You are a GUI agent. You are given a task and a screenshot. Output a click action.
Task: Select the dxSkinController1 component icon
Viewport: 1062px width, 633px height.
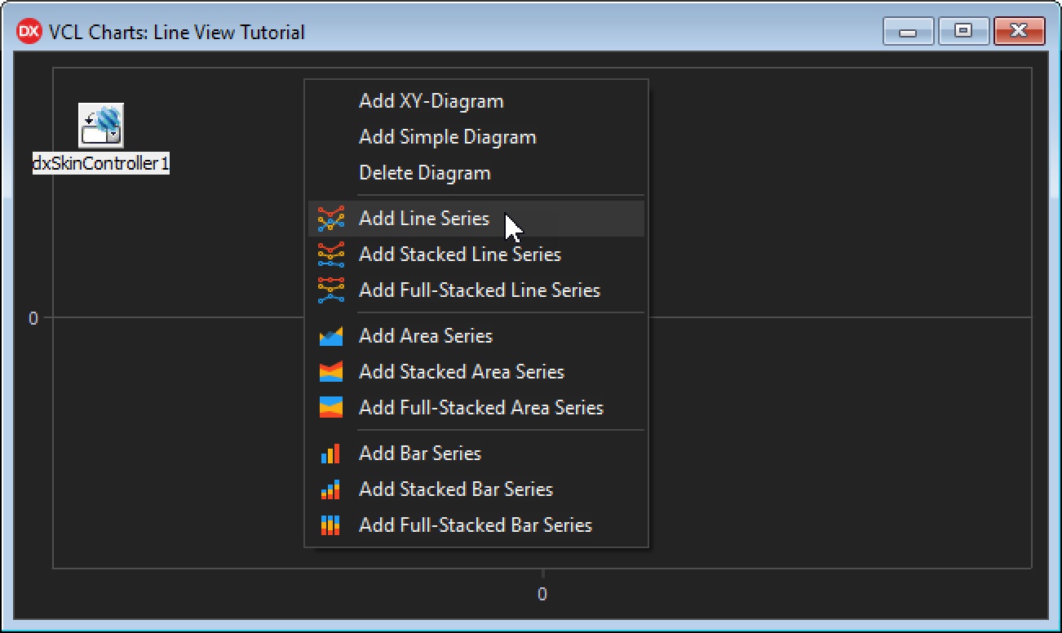point(101,125)
